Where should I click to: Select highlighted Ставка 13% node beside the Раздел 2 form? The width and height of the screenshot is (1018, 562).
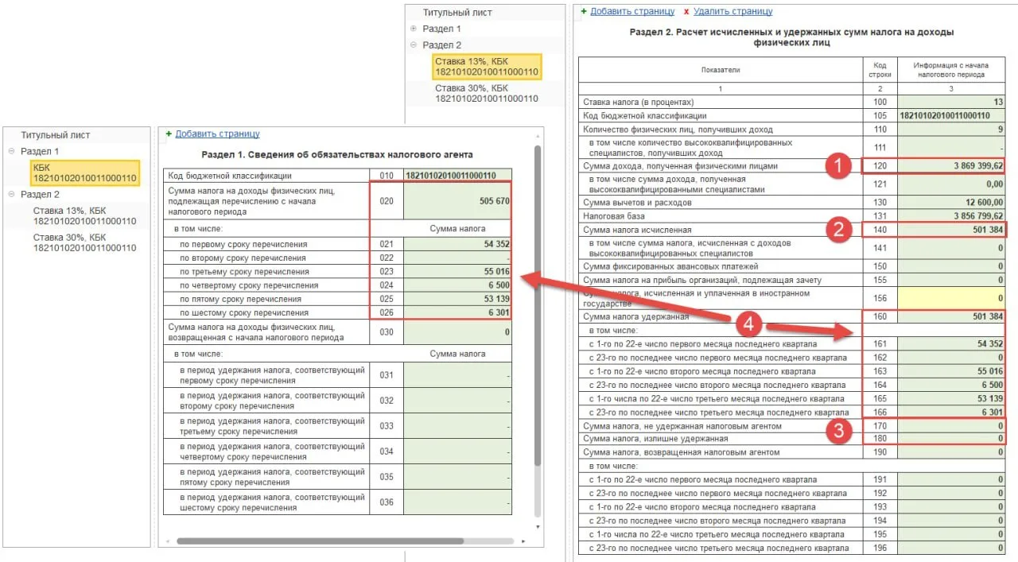[488, 67]
